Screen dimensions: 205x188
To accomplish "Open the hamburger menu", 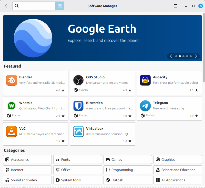I will pyautogui.click(x=176, y=6).
